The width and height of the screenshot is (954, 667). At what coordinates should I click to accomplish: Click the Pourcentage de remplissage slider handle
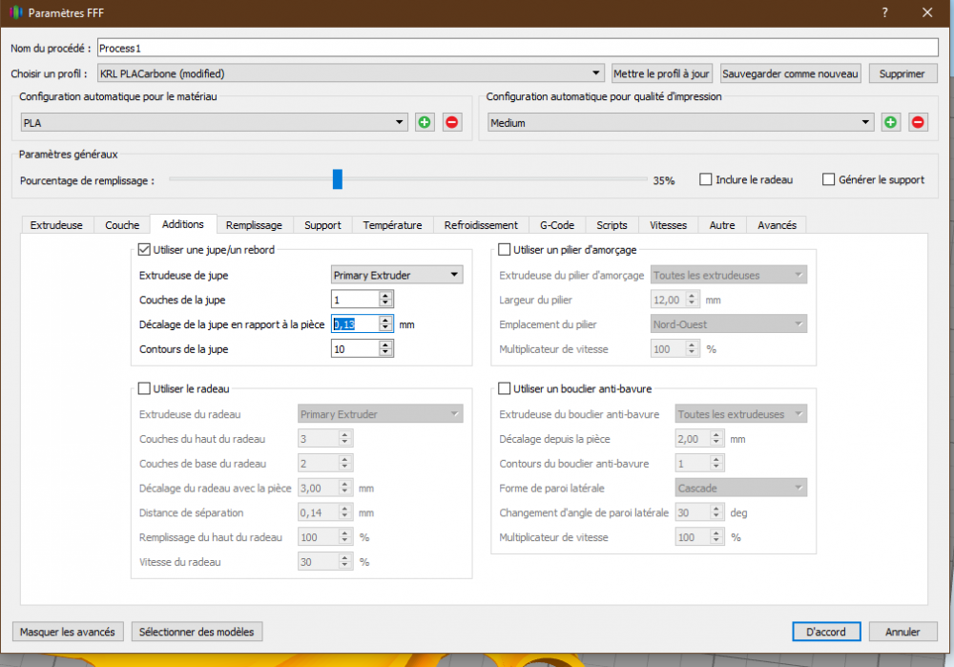[338, 179]
